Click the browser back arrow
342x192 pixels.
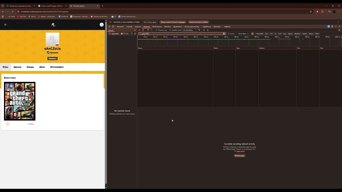(3, 11)
